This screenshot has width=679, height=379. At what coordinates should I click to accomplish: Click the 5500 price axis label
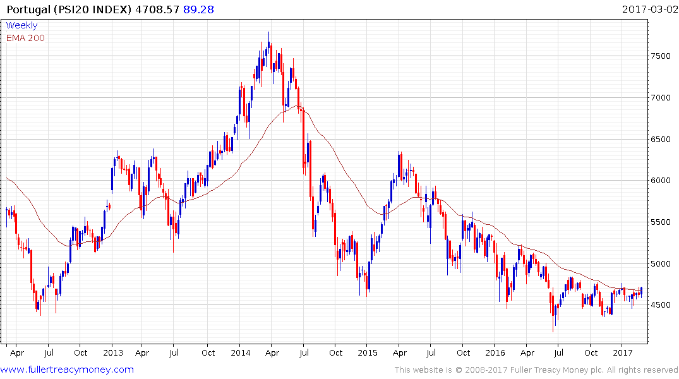pyautogui.click(x=661, y=222)
